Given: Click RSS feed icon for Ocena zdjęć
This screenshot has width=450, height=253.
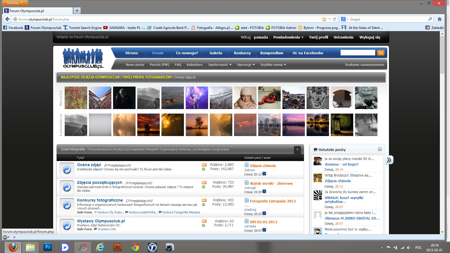Looking at the screenshot, I should pos(204,165).
